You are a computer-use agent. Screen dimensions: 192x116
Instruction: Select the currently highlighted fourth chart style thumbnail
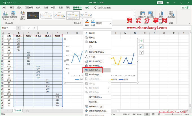coord(73,15)
